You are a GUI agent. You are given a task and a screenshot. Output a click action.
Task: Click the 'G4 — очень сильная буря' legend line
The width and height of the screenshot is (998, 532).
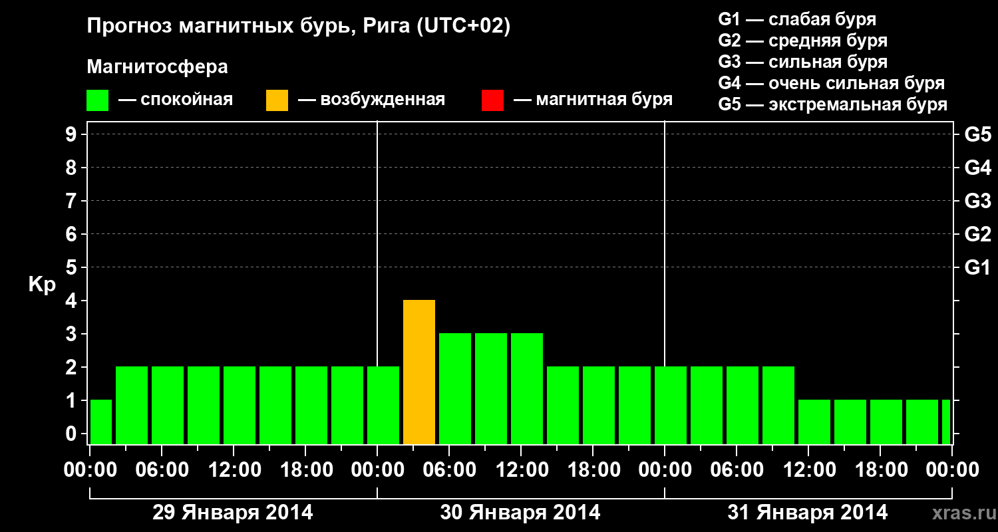[x=832, y=83]
